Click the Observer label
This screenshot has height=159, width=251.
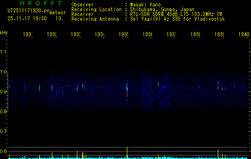[x=83, y=4]
